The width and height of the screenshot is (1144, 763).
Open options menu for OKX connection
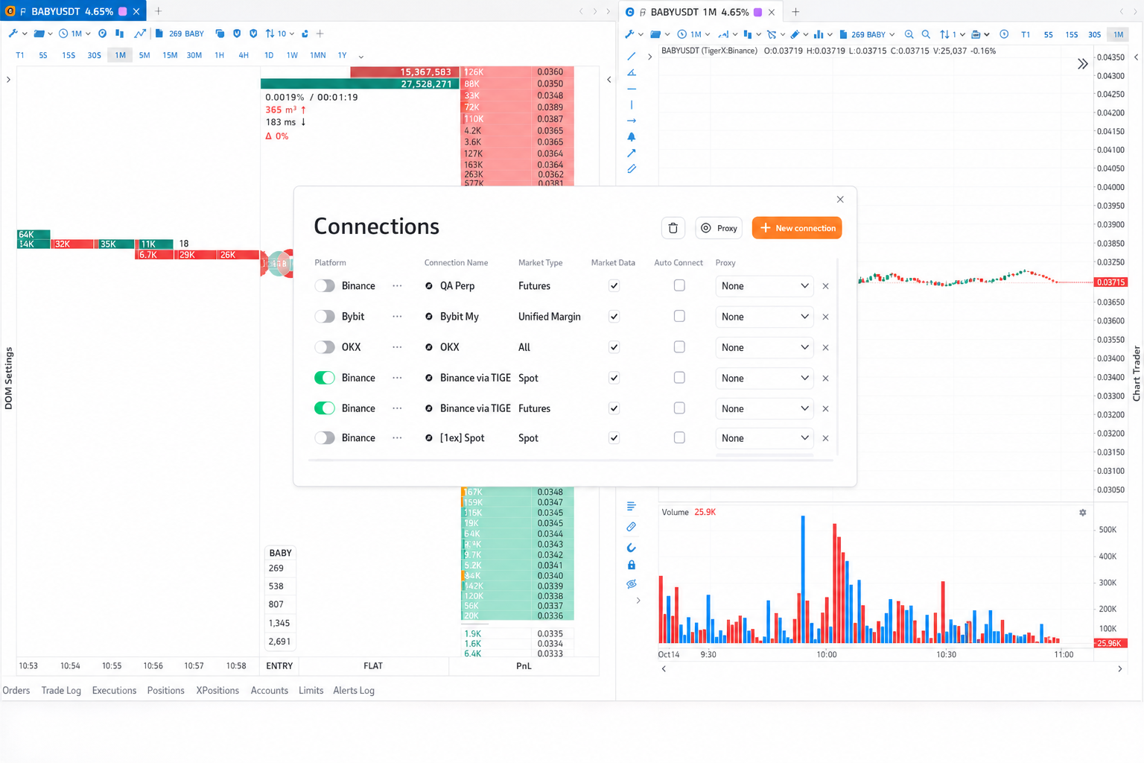click(397, 347)
